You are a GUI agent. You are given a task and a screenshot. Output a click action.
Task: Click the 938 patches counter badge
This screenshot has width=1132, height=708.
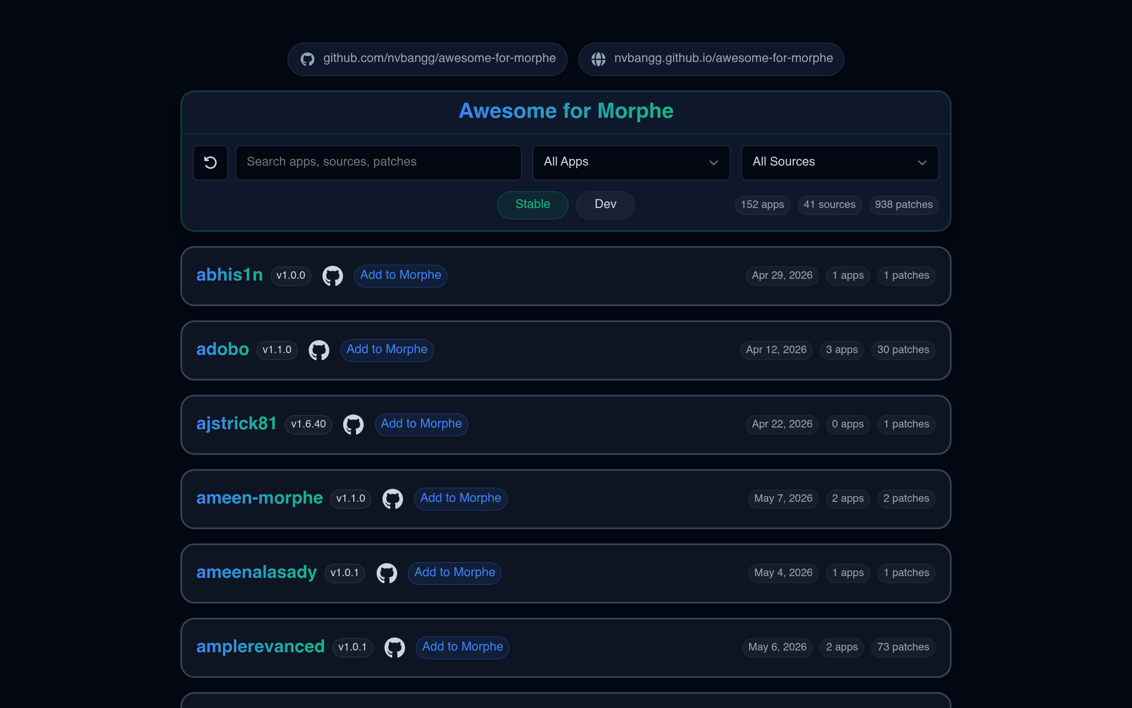pos(904,205)
